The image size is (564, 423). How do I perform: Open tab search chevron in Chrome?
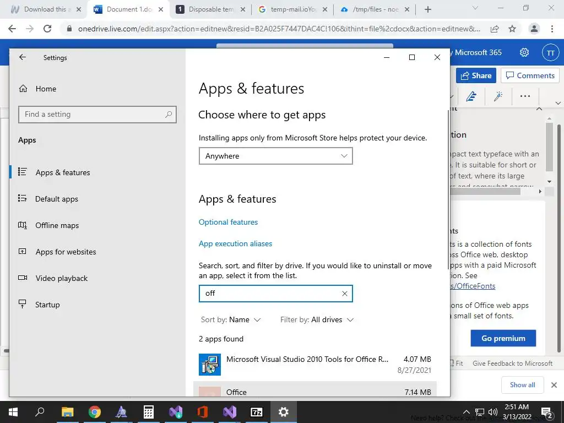[475, 8]
